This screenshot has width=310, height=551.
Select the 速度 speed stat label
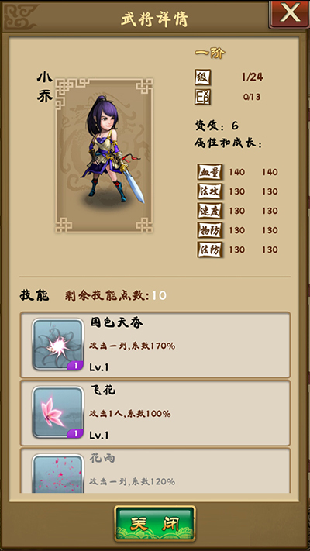[210, 211]
